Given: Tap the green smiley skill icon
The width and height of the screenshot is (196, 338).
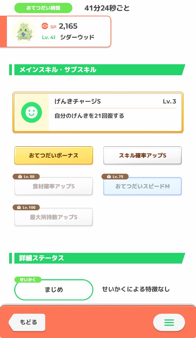Looking at the screenshot, I should (31, 112).
